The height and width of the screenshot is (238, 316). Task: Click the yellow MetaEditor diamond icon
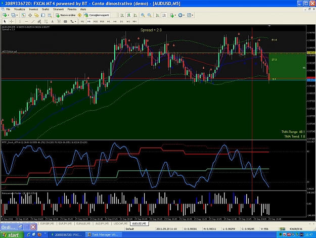click(x=79, y=15)
